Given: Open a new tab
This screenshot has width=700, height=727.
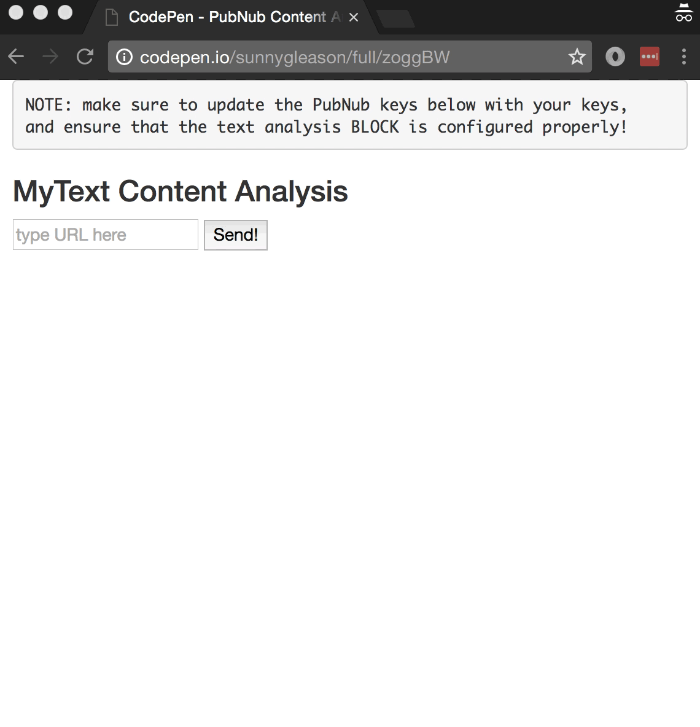Looking at the screenshot, I should [x=396, y=18].
